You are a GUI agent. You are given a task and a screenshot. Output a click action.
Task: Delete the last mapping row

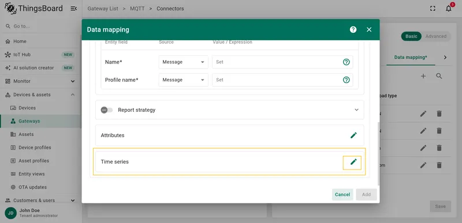point(439,165)
